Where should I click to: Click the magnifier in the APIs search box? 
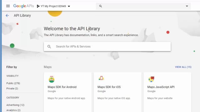49,47
